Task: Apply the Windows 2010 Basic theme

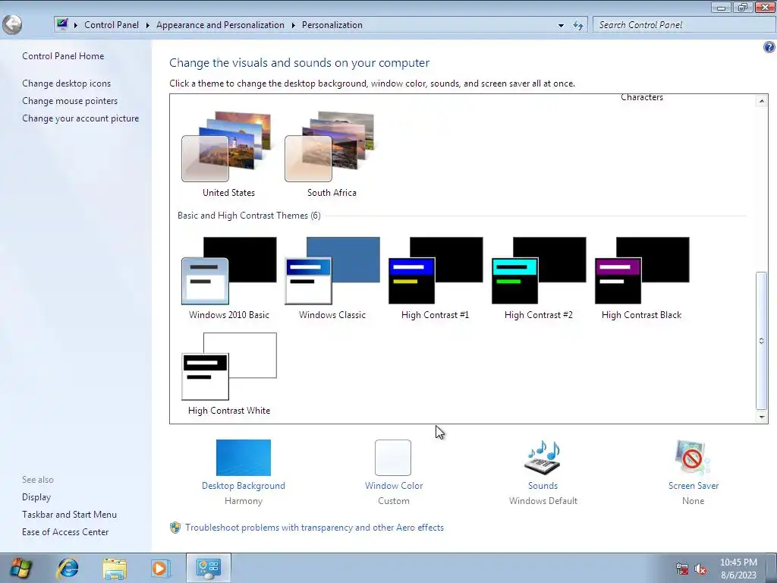Action: click(228, 278)
